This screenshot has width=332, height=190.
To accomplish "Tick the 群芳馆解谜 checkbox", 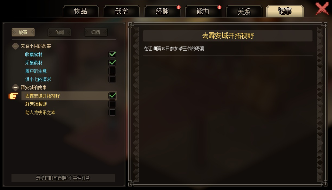I will 112,104.
